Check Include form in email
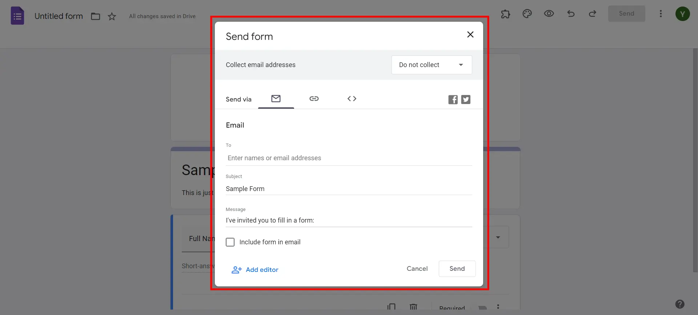 [x=230, y=242]
